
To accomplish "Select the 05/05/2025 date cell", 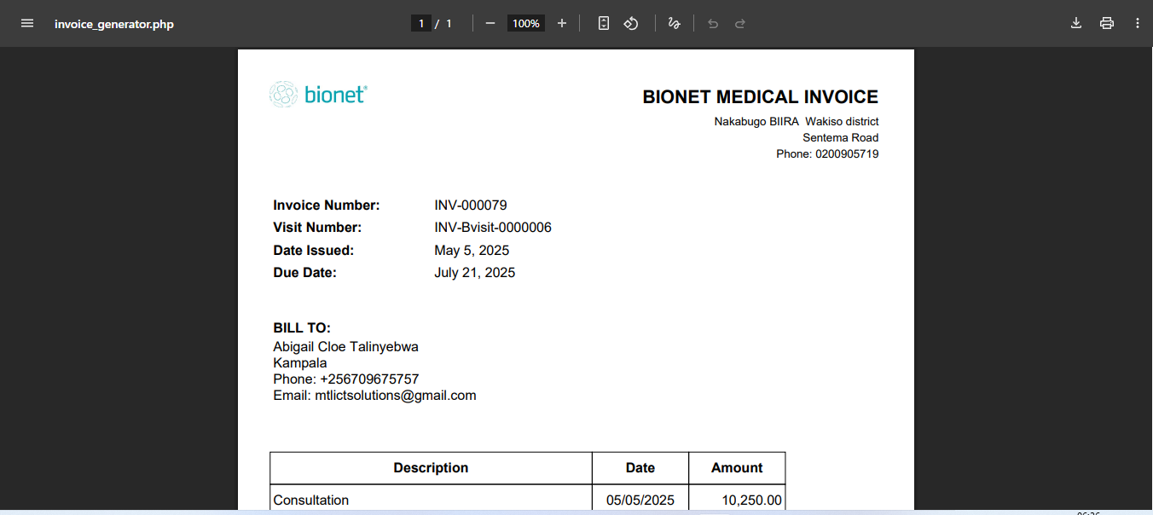I will (x=640, y=500).
